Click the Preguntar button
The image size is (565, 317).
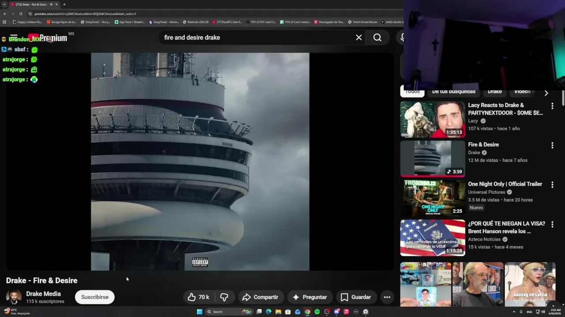point(309,297)
